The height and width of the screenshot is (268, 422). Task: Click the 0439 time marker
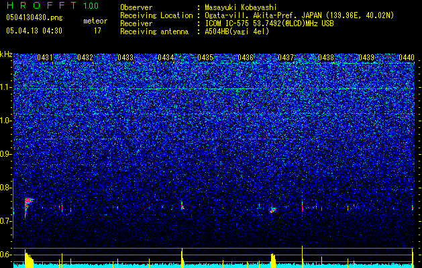pyautogui.click(x=366, y=58)
